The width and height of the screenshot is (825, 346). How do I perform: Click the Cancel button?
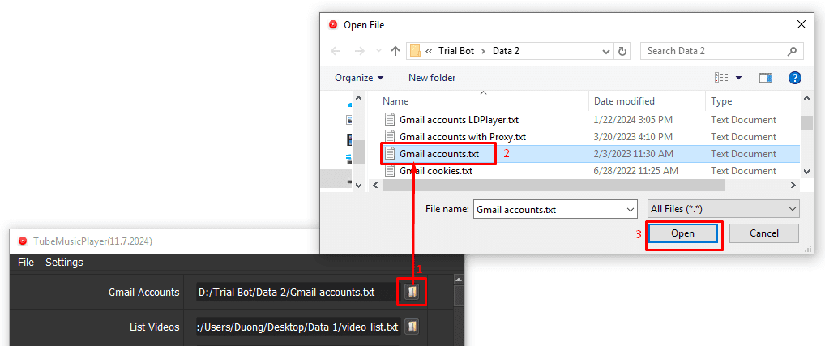coord(764,233)
